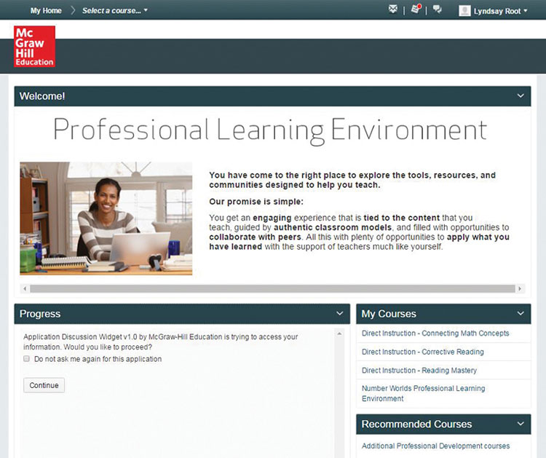Click the 'Progress' header title
Viewport: 546px width, 458px height.
click(40, 314)
